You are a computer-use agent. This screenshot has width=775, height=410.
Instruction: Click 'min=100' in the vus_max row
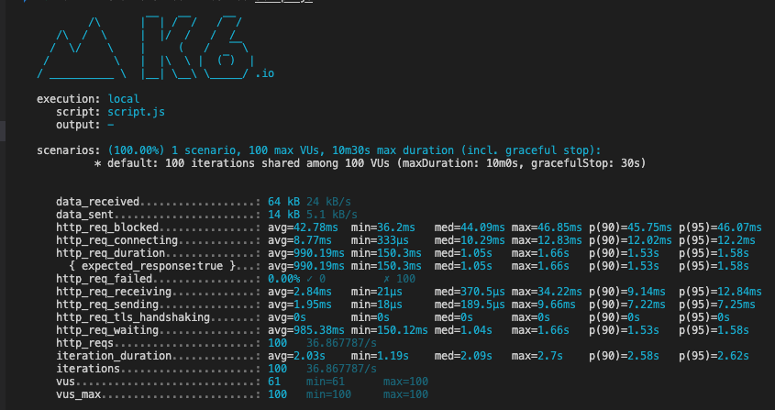click(328, 394)
